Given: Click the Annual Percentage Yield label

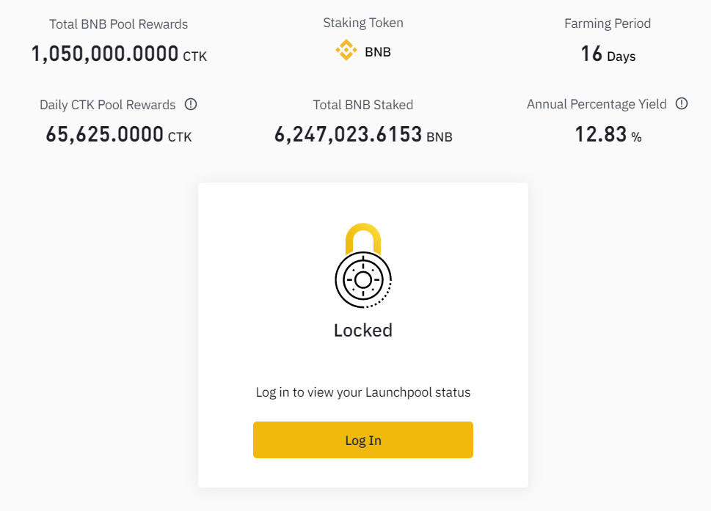Looking at the screenshot, I should (596, 104).
